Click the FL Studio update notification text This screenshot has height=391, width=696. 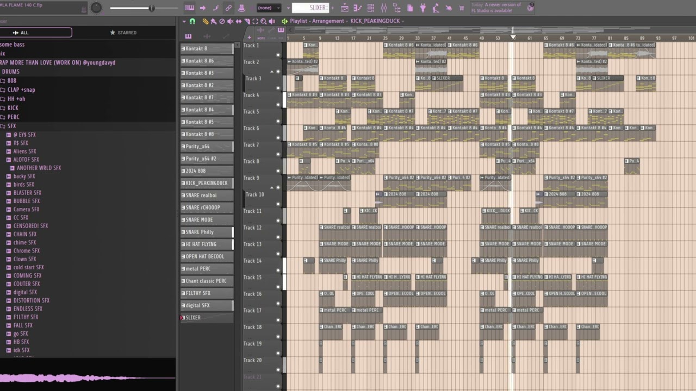[496, 8]
